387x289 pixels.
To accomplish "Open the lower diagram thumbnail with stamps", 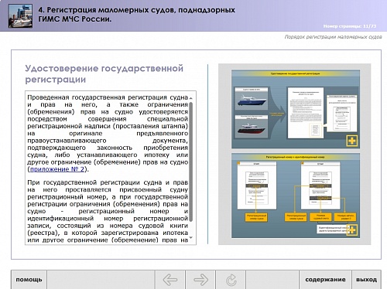I will (x=296, y=195).
